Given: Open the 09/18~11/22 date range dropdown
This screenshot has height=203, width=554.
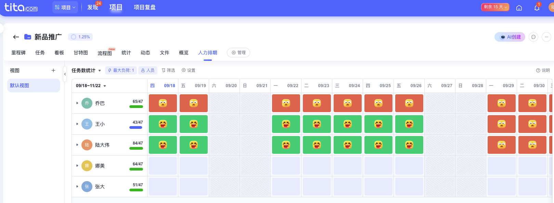Looking at the screenshot, I should (x=91, y=86).
